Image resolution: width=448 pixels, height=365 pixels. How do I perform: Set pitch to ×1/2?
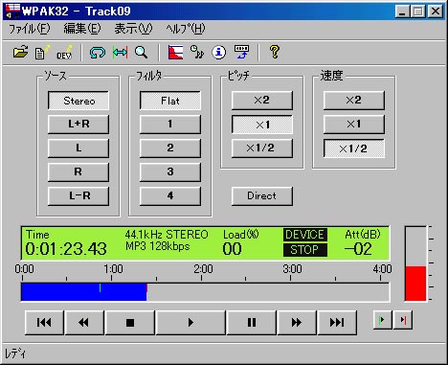(x=262, y=148)
